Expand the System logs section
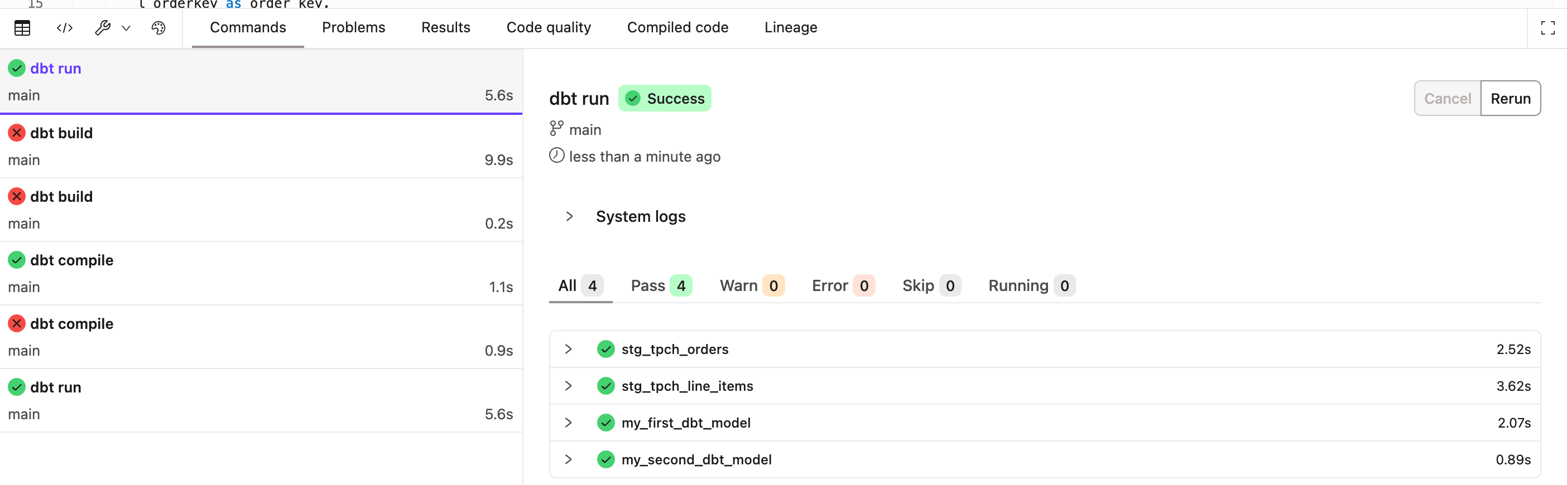Viewport: 1567px width, 485px height. pos(569,216)
